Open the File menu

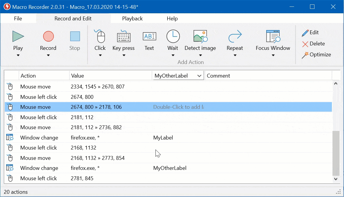pos(18,19)
